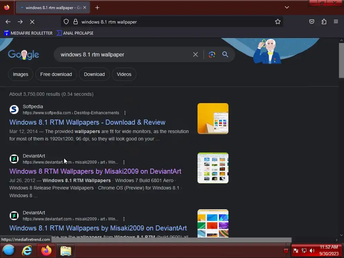The image size is (344, 258).
Task: Expand the list all tabs chevron
Action: (x=287, y=7)
